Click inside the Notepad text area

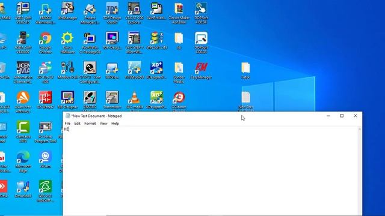[x=211, y=172]
